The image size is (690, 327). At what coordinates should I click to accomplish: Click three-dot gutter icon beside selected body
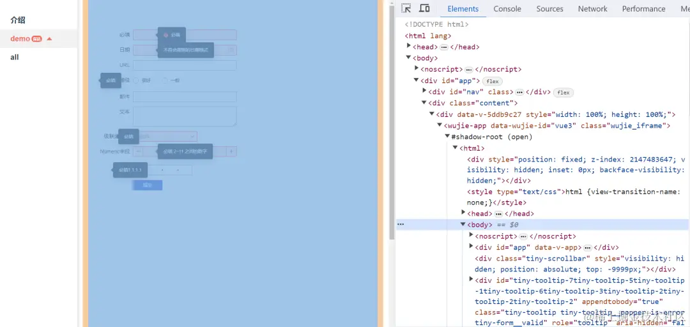point(401,224)
